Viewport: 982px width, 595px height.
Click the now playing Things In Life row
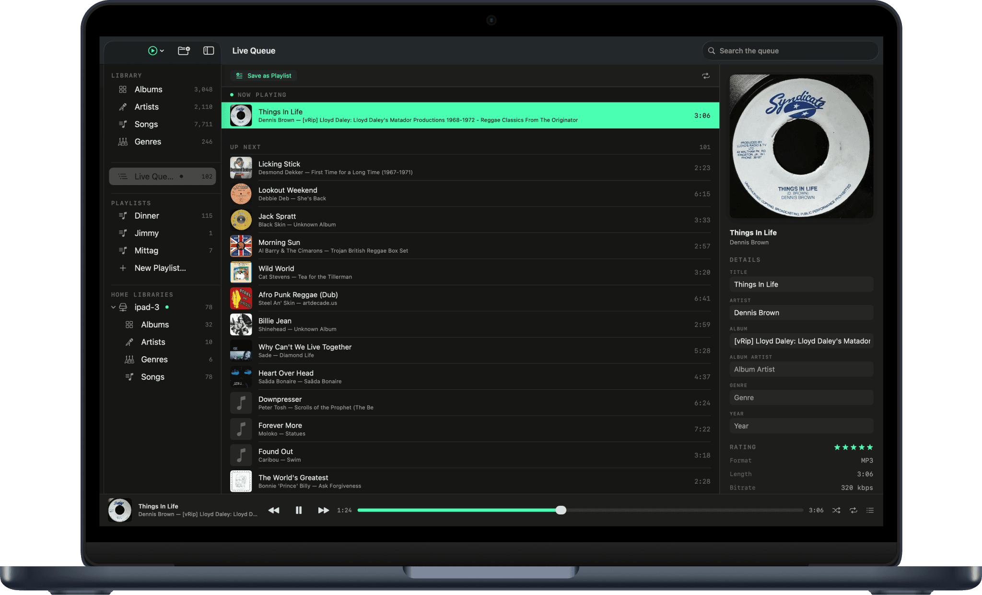click(x=470, y=116)
